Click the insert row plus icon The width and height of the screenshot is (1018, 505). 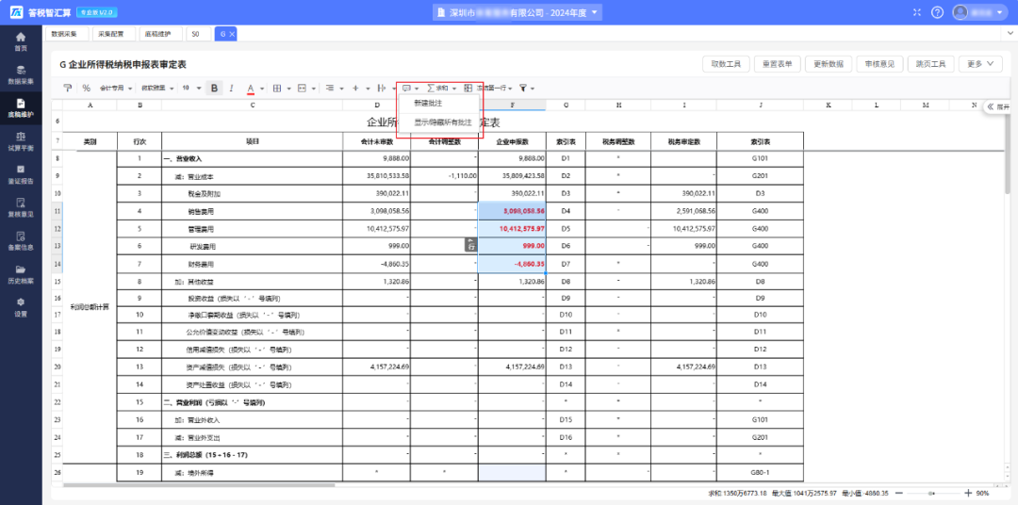pyautogui.click(x=355, y=89)
